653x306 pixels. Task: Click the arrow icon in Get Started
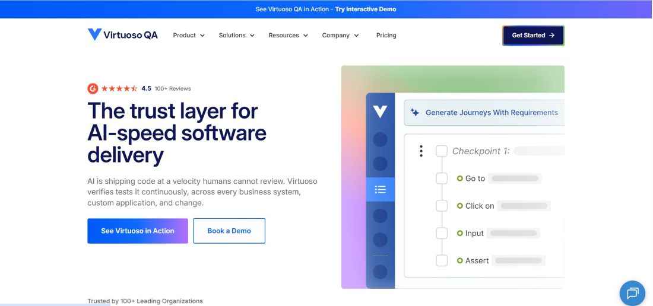[x=552, y=36]
